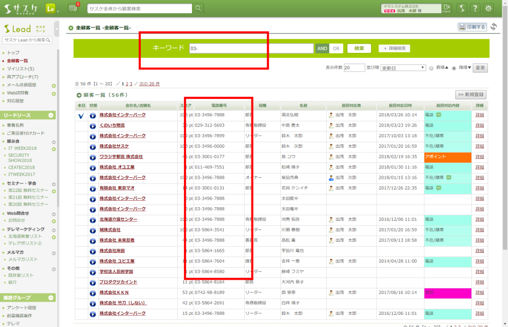The width and height of the screenshot is (508, 327).
Task: Click the magnifier search icon in header
Action: point(198,8)
